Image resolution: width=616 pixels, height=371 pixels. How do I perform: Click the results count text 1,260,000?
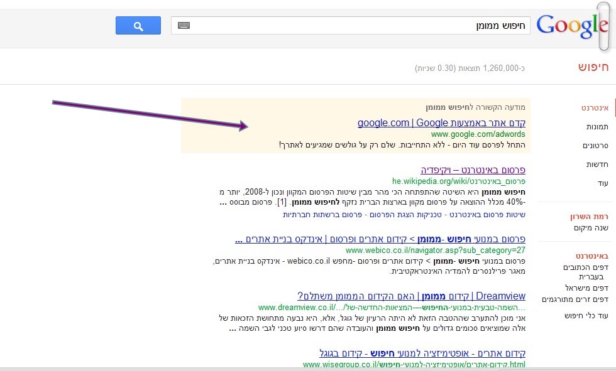click(x=470, y=68)
